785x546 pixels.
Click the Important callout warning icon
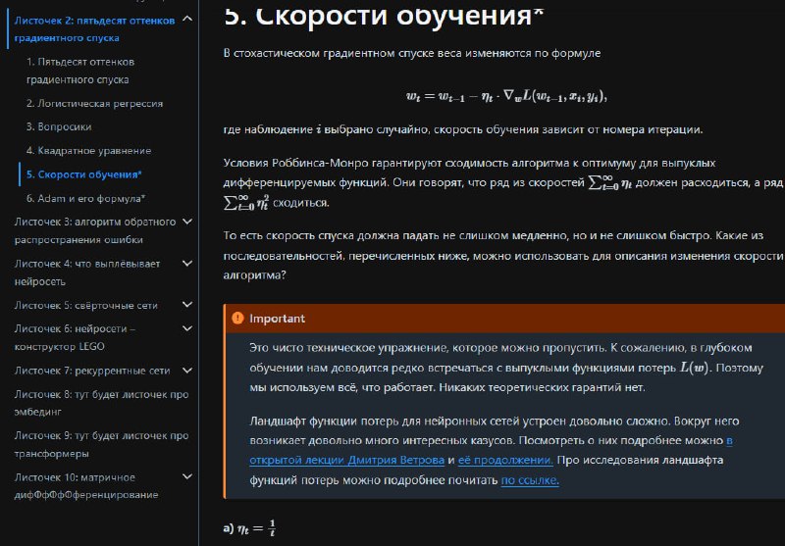237,318
